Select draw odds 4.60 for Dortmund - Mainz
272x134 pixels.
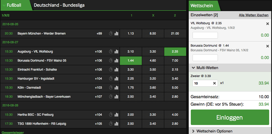153,61
